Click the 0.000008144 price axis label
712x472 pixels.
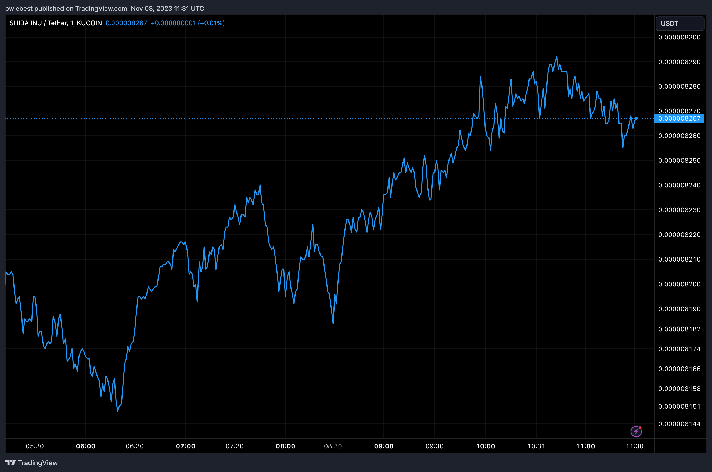tap(679, 424)
